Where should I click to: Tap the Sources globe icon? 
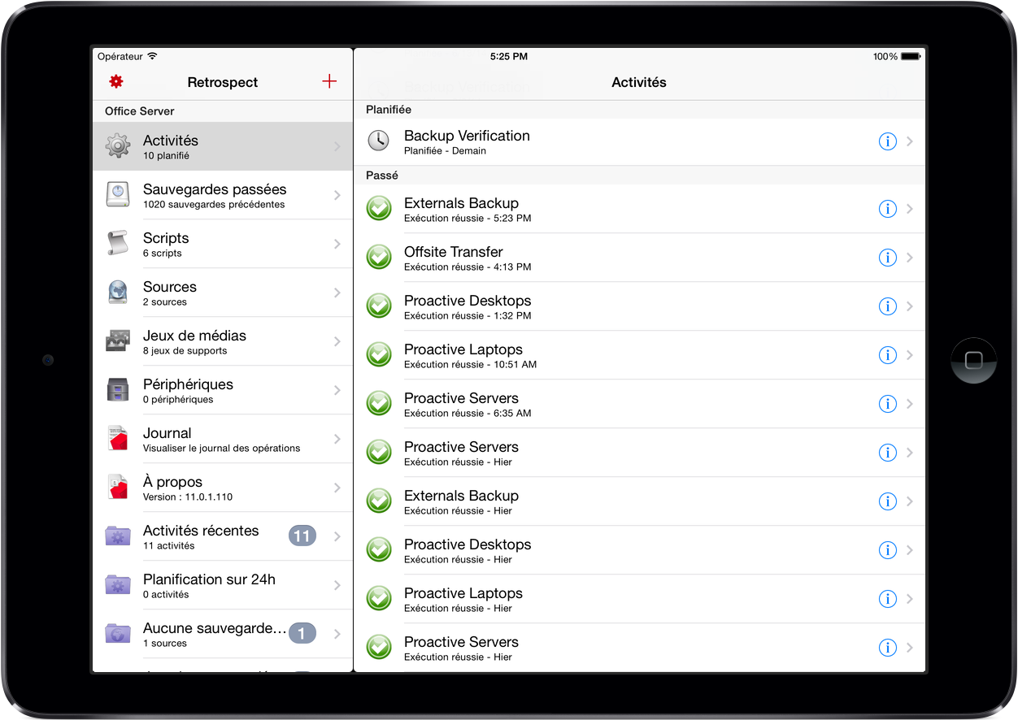tap(118, 293)
